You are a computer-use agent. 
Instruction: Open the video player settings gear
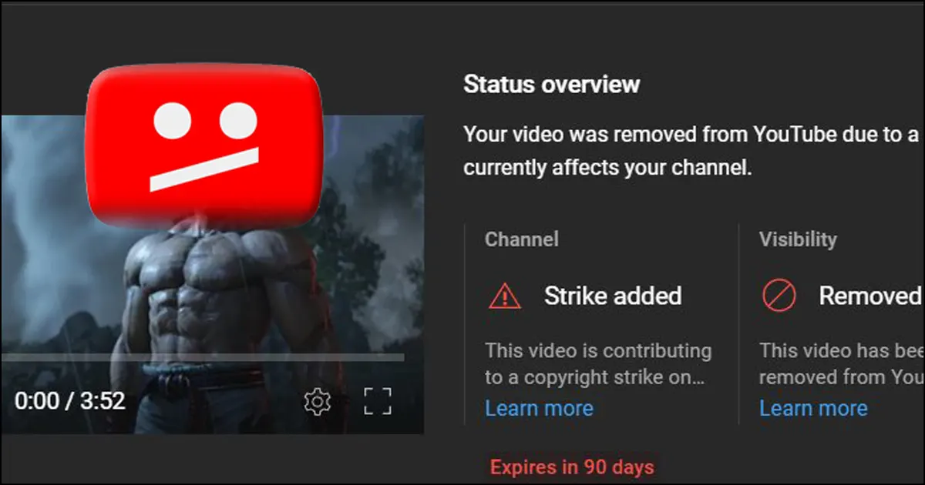(x=317, y=402)
